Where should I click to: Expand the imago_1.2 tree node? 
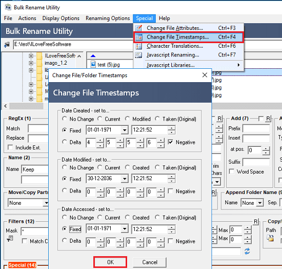31,63
